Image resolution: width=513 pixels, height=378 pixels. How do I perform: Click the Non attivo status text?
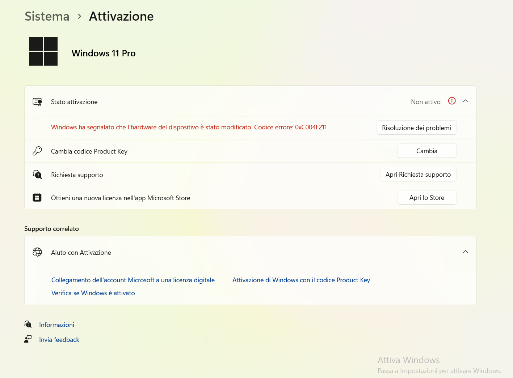426,102
